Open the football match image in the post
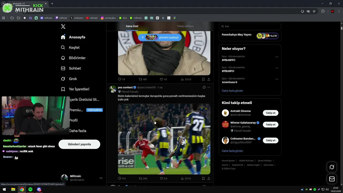This screenshot has width=343, height=193. click(x=164, y=139)
